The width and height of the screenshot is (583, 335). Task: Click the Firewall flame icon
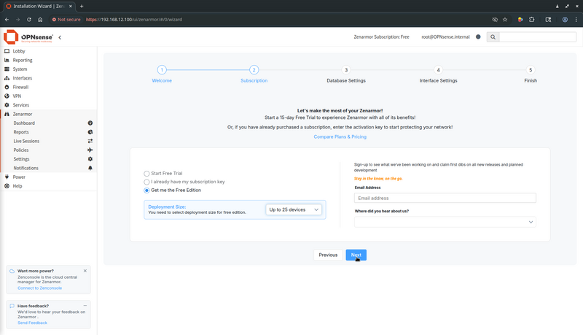[7, 87]
